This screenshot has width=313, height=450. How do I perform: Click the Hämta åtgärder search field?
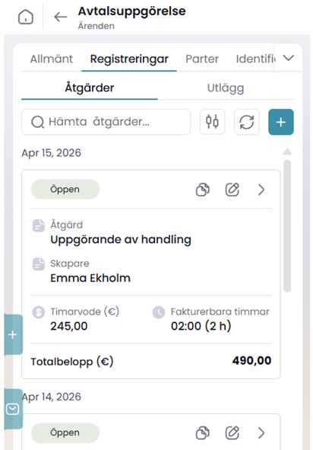106,122
